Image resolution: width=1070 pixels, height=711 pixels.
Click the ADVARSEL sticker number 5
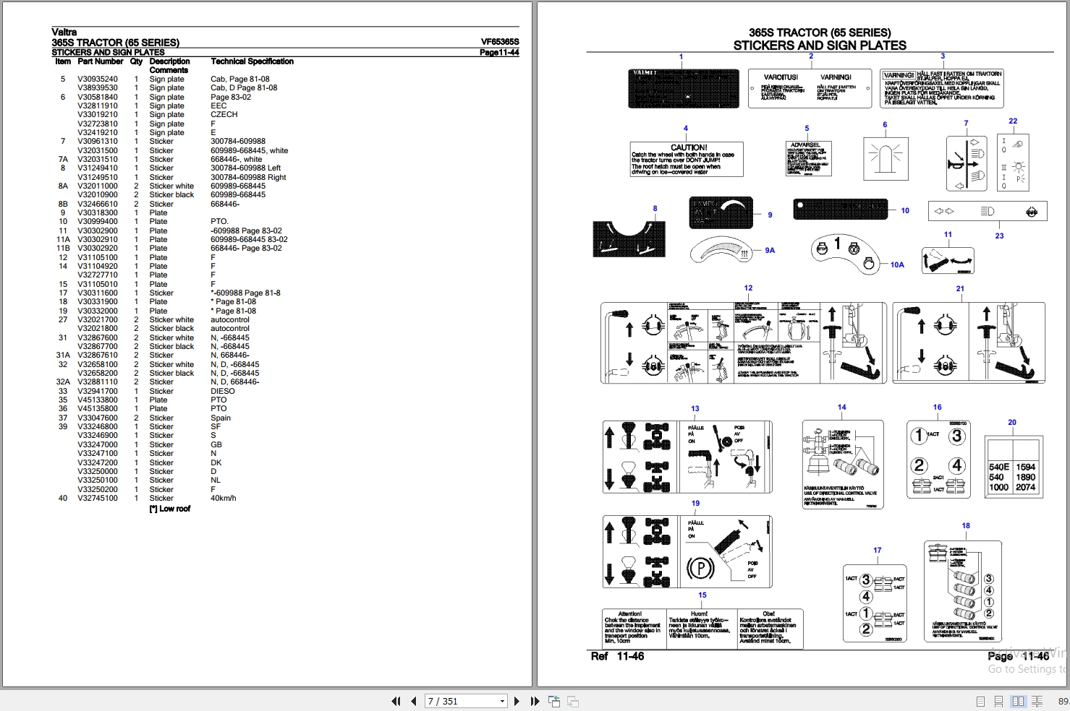[808, 159]
